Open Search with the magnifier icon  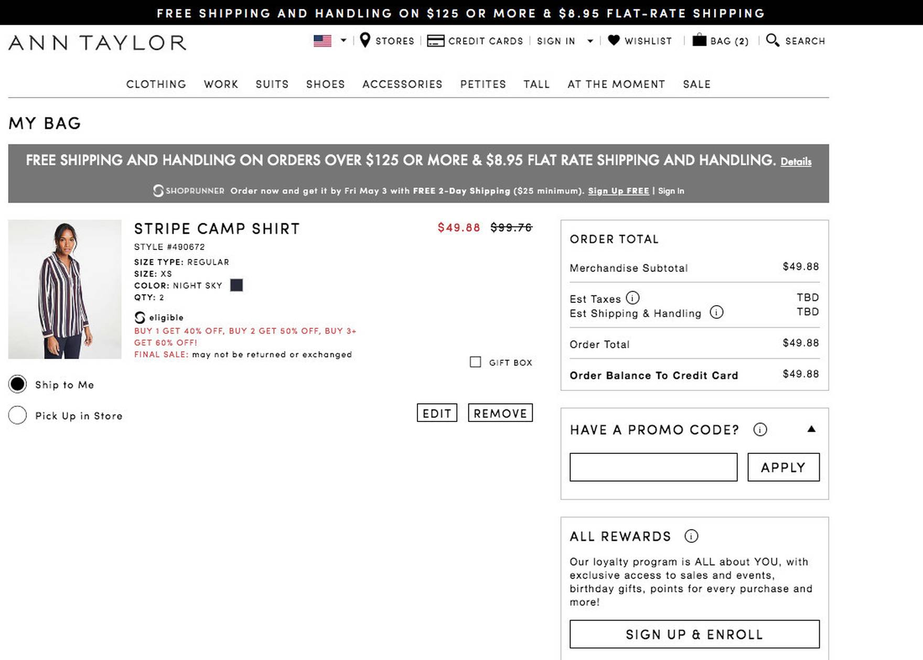point(772,40)
